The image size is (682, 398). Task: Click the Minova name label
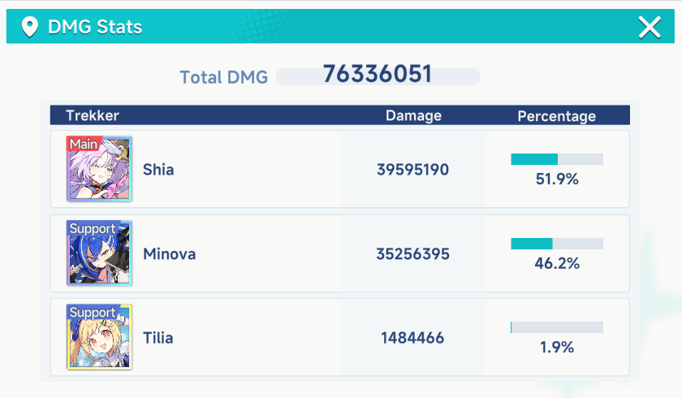pos(169,254)
